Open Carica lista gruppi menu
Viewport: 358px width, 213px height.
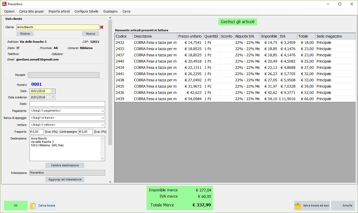click(x=32, y=11)
